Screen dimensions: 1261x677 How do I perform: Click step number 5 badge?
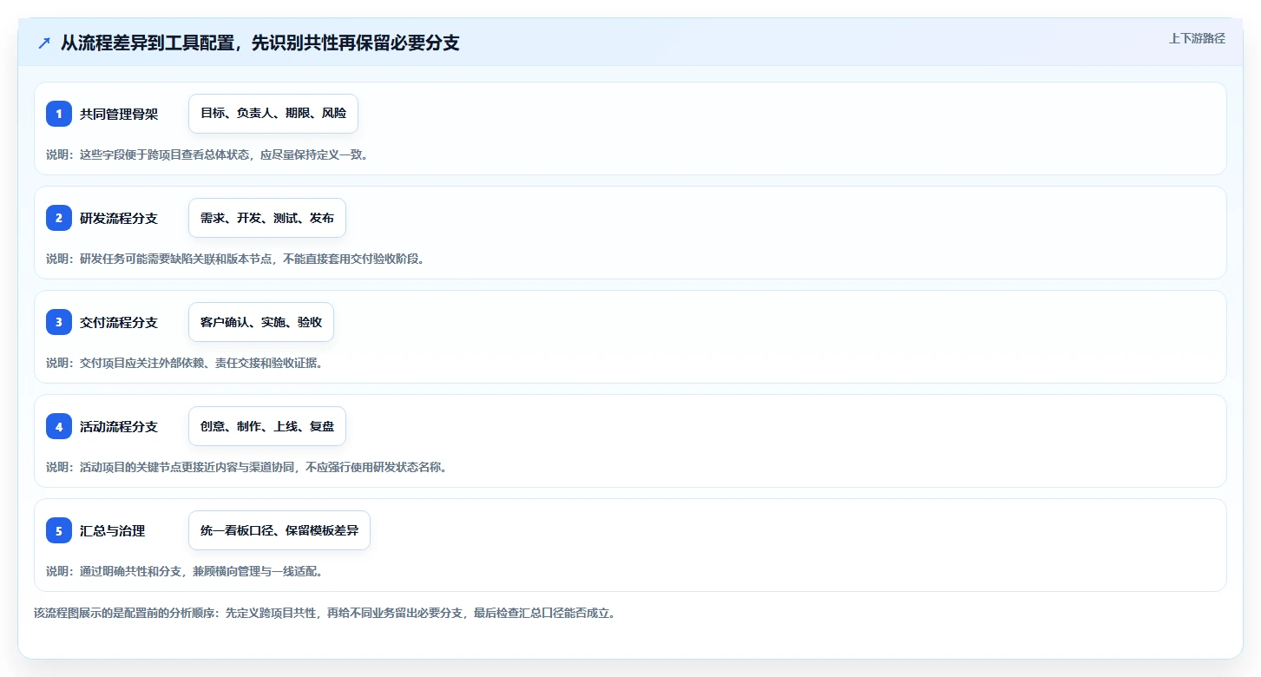[x=59, y=530]
